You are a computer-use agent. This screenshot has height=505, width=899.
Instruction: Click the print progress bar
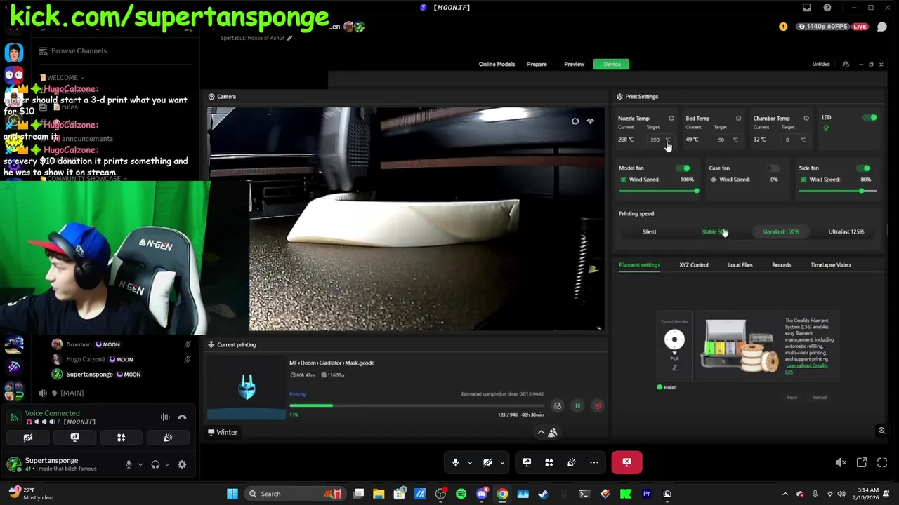pyautogui.click(x=416, y=405)
